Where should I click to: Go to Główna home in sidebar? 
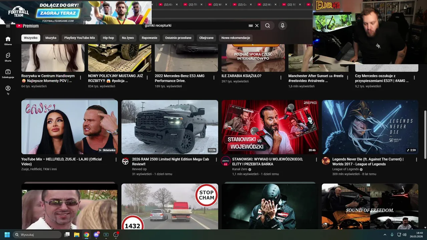pyautogui.click(x=8, y=41)
